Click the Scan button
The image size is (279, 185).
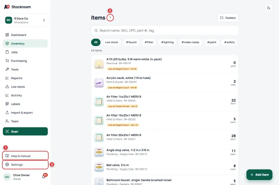pyautogui.click(x=25, y=132)
